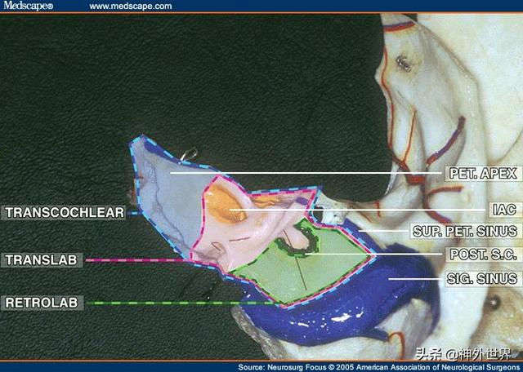The height and width of the screenshot is (372, 523).
Task: Select the RETROLAB label
Action: click(x=42, y=303)
